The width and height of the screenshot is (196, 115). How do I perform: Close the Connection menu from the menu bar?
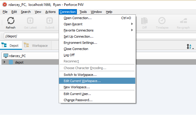click(x=67, y=12)
